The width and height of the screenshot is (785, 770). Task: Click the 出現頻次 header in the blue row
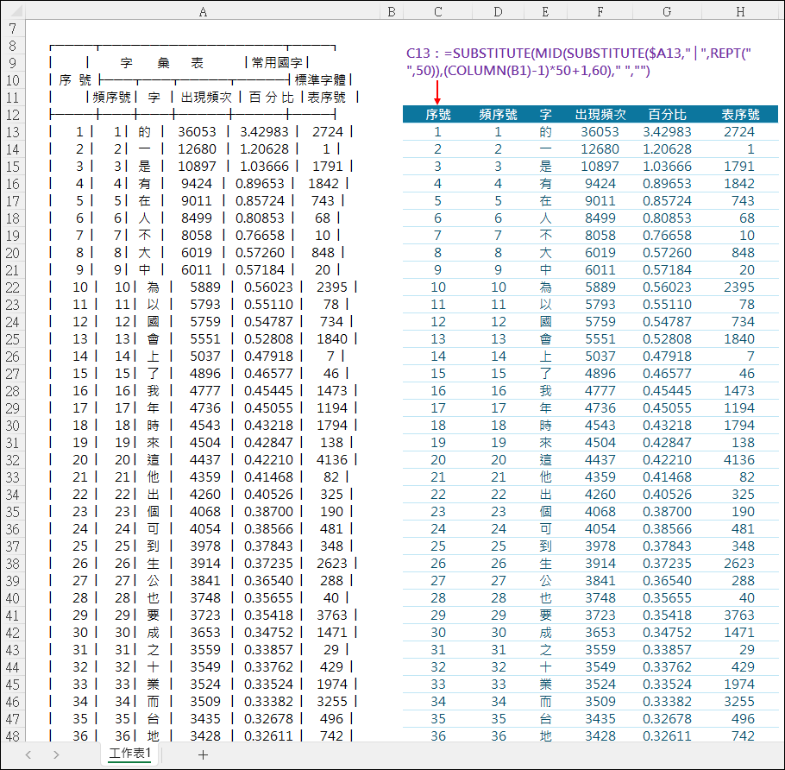[x=600, y=115]
